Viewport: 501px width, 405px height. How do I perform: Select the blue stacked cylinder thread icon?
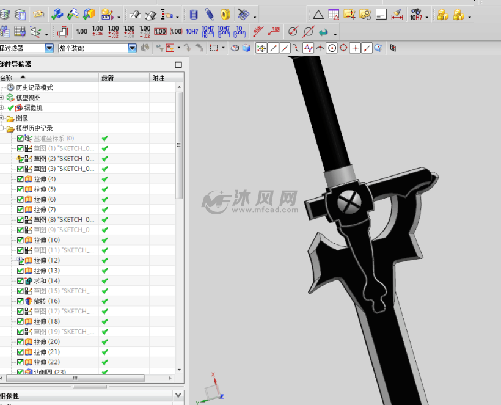[194, 15]
